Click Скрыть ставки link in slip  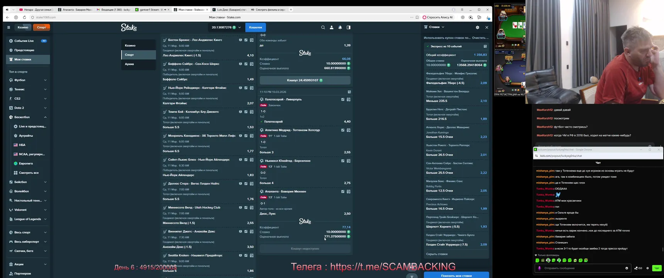pos(437,254)
